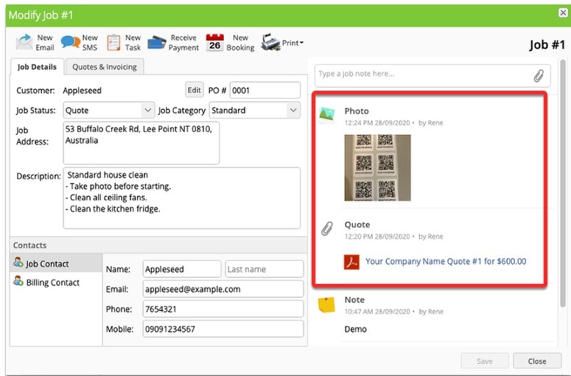Screen dimensions: 571x376
Task: Click the Photo entry title
Action: point(357,111)
